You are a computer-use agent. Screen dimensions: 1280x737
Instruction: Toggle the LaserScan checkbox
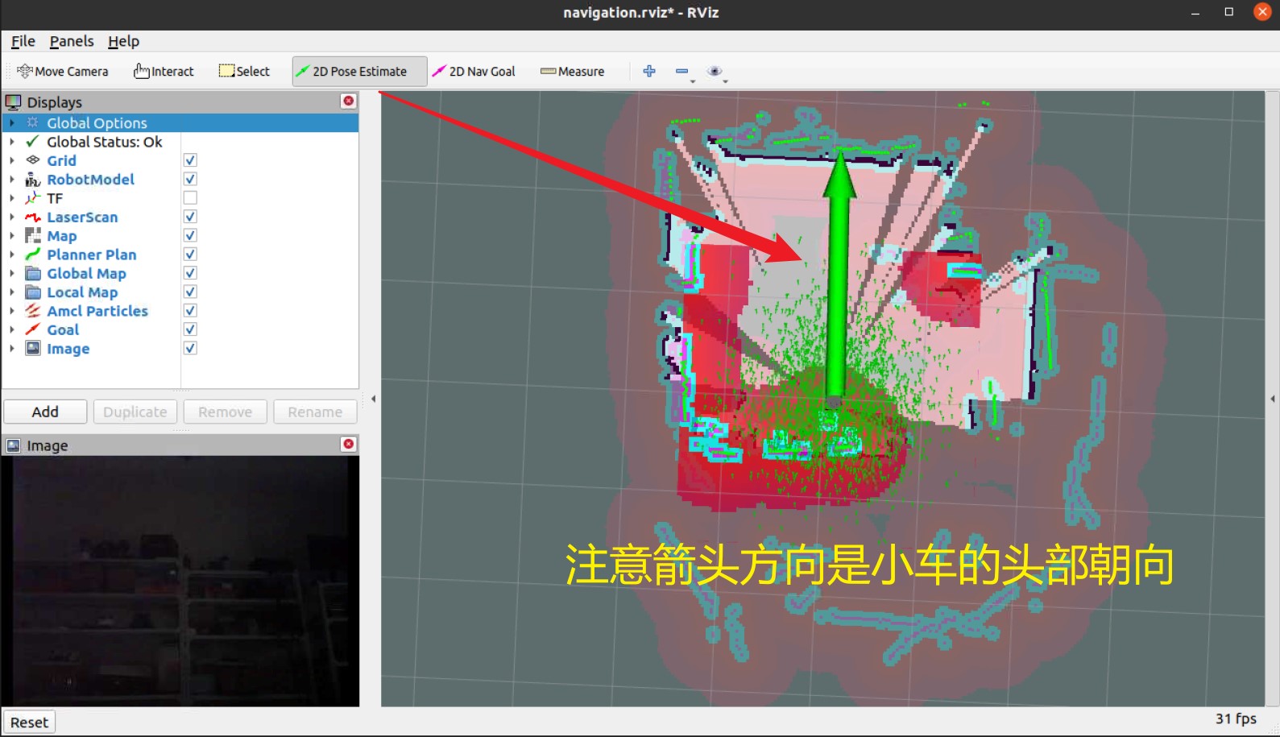pos(190,217)
